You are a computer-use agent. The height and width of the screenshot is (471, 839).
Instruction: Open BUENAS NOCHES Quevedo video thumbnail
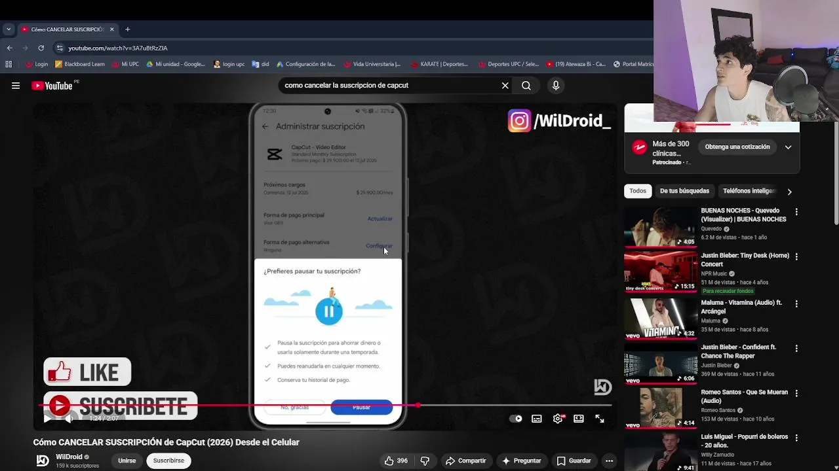tap(660, 227)
